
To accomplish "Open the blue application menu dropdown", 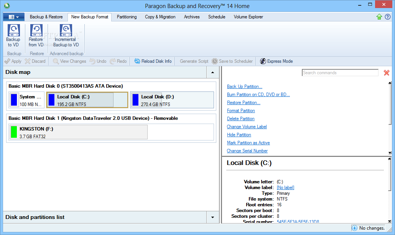I will click(x=13, y=17).
